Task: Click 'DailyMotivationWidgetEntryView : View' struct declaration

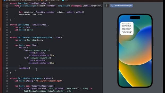Action: point(36,37)
